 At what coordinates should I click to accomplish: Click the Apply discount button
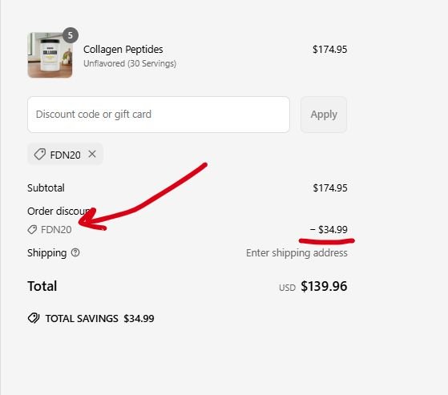pos(324,115)
